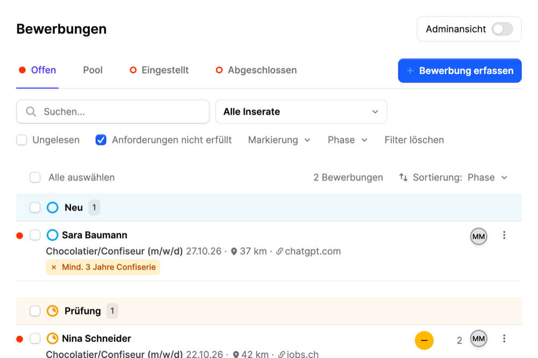Check the Alle auswählen checkbox
Viewport: 538px width, 358px height.
tap(35, 177)
